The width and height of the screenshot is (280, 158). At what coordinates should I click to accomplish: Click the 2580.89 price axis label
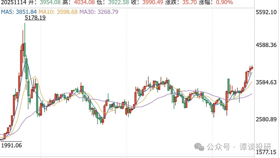[266, 119]
